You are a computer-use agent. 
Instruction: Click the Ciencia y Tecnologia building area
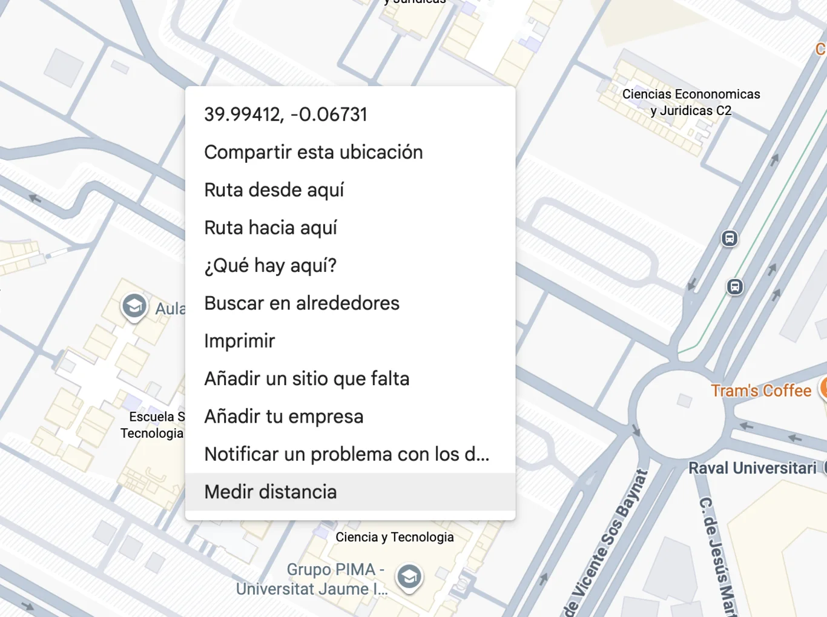[394, 536]
